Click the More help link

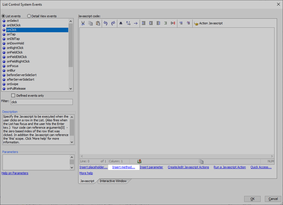86,173
